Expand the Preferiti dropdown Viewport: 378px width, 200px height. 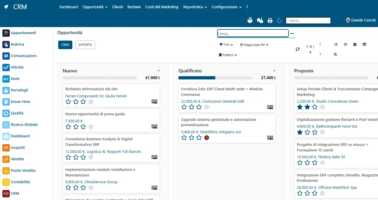[228, 55]
